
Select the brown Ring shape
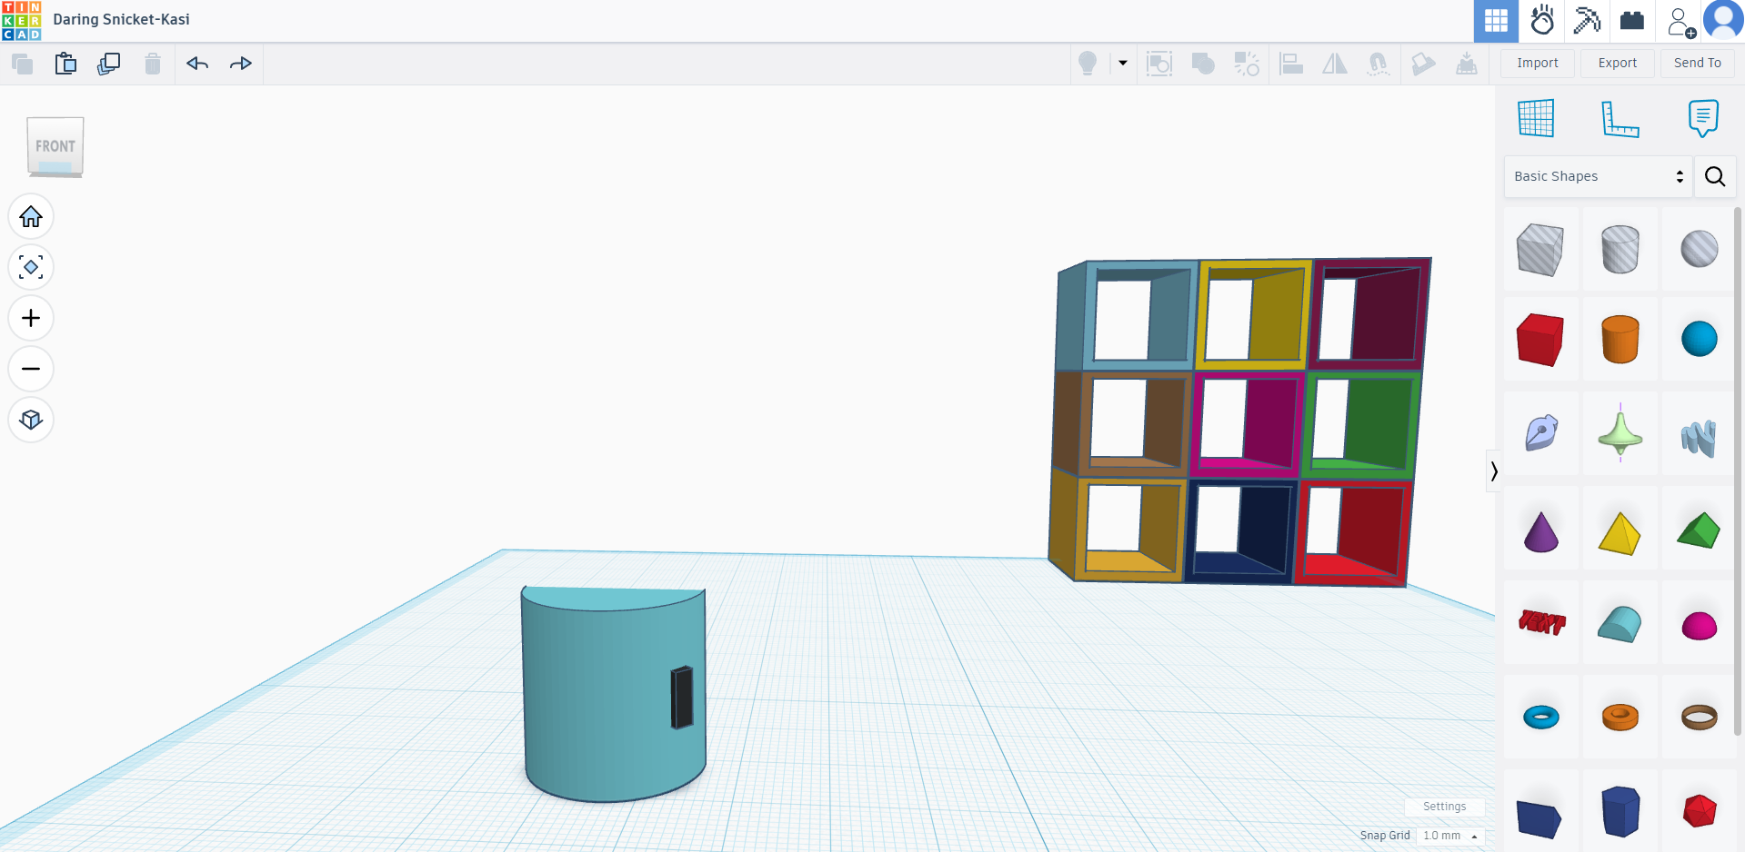(x=1699, y=717)
